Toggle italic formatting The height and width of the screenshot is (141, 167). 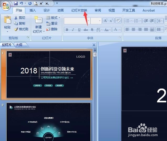click(73, 30)
